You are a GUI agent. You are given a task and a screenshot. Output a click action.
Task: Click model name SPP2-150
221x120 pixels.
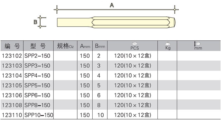click(x=37, y=56)
